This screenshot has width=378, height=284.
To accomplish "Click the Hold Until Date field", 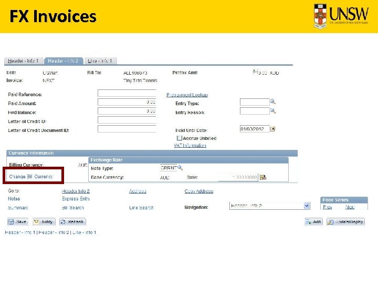I will coord(255,129).
